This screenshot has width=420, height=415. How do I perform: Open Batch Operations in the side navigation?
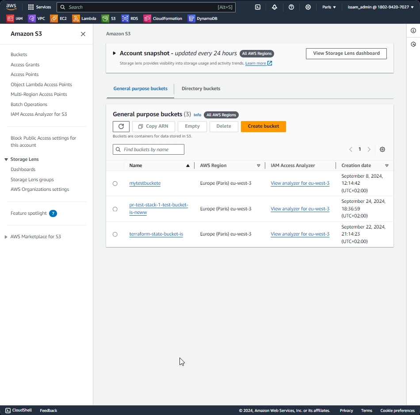pyautogui.click(x=29, y=104)
